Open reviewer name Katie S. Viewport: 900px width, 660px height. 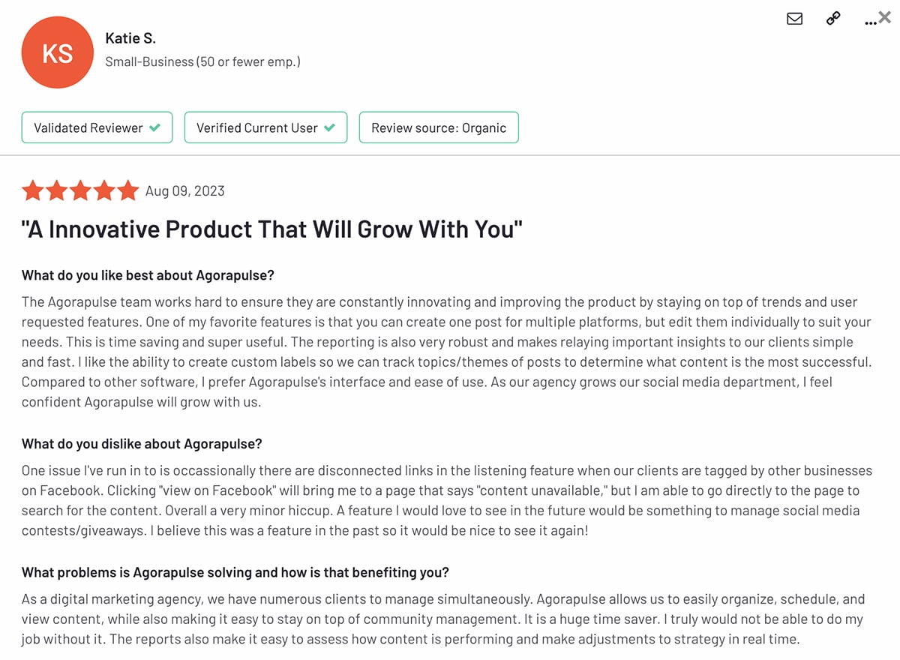130,38
